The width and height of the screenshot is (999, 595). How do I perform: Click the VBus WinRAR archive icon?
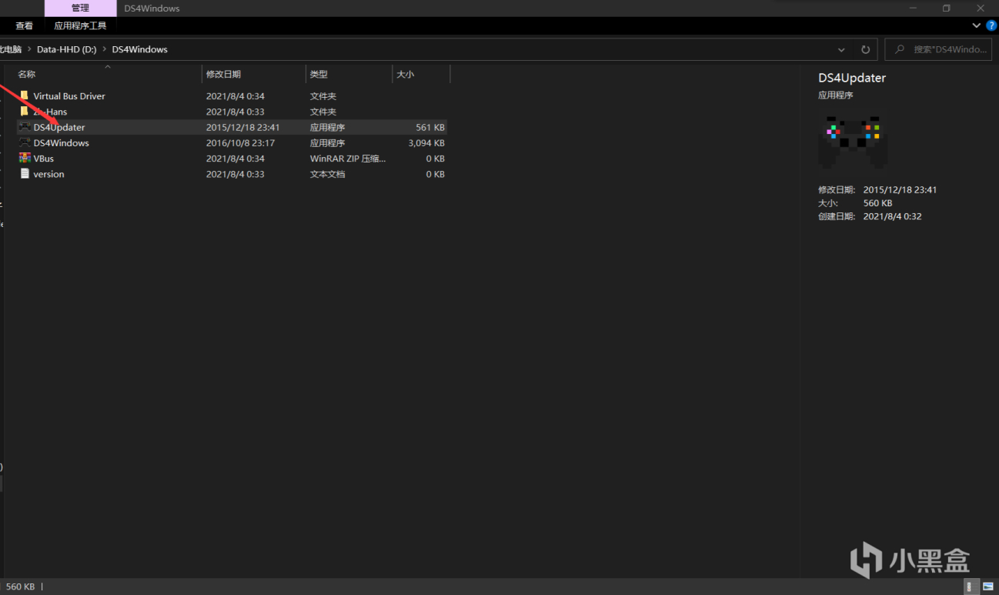coord(25,159)
